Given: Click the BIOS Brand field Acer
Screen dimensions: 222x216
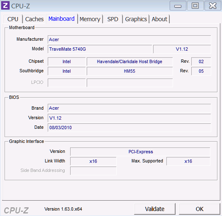Looking at the screenshot, I should [129, 108].
